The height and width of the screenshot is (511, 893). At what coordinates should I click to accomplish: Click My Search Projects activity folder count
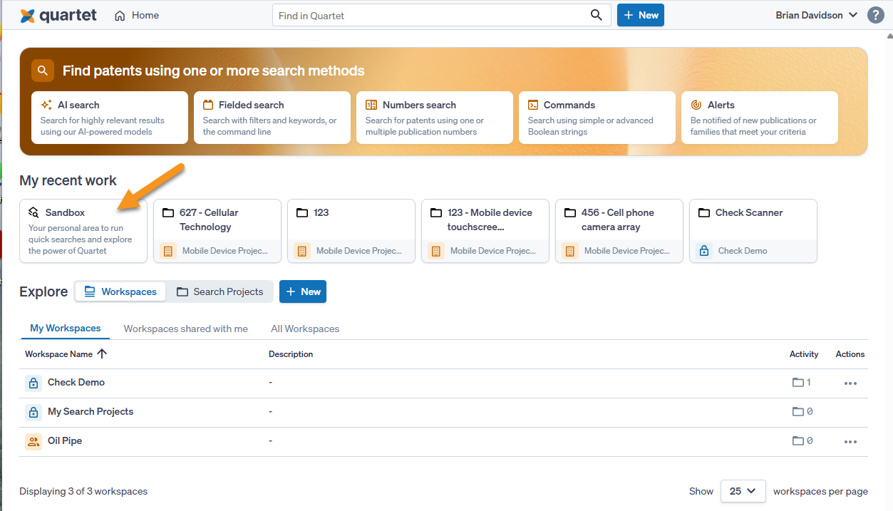pyautogui.click(x=802, y=412)
